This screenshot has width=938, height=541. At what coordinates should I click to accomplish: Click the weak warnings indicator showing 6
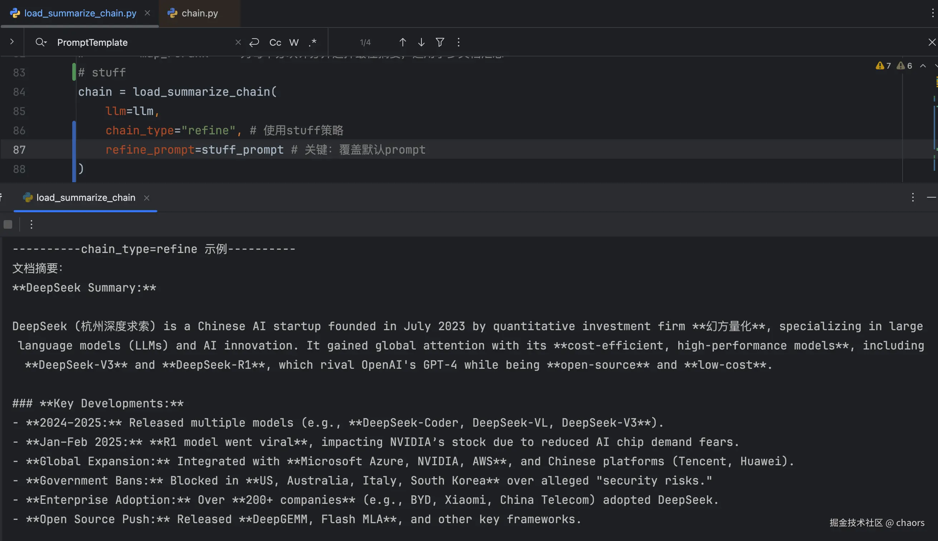pyautogui.click(x=904, y=66)
